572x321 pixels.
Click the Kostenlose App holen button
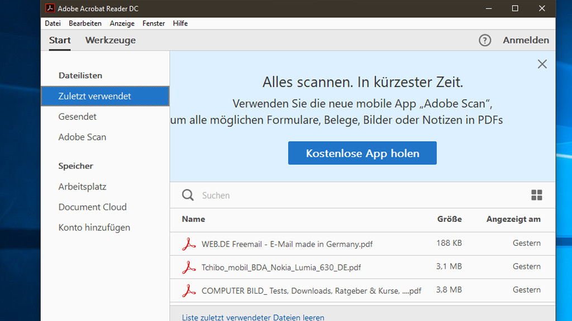pyautogui.click(x=362, y=153)
